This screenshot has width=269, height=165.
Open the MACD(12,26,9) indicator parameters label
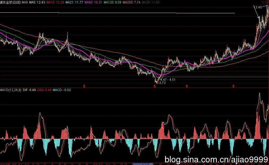tap(11, 90)
